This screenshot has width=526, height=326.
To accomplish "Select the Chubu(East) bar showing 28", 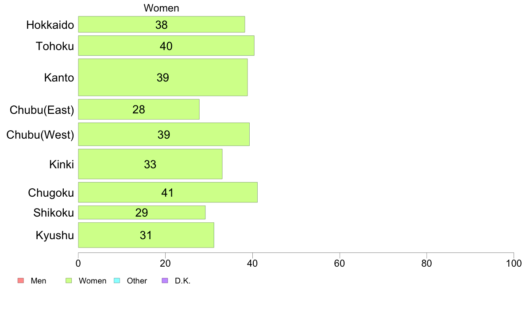I will pos(139,109).
